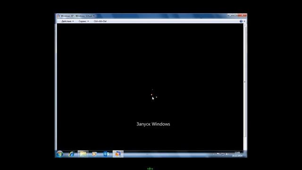Screen dimensions: 302x170
Task: Click scroll up arrow of VM window
Action: pyautogui.click(x=245, y=25)
